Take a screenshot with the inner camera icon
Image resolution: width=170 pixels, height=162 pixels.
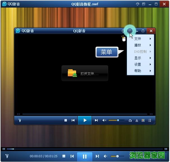click(130, 120)
